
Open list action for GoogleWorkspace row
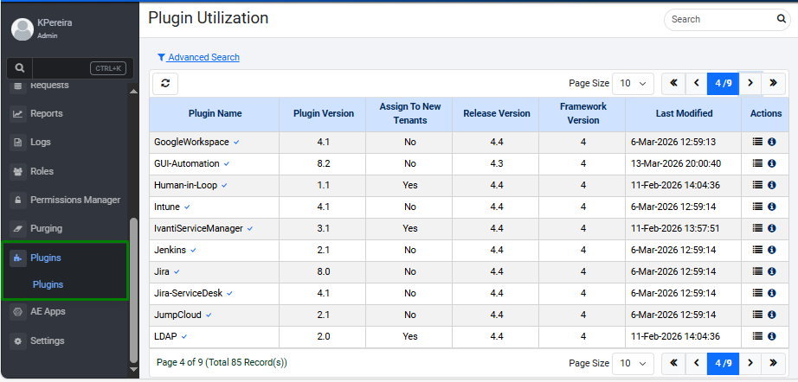click(x=757, y=143)
